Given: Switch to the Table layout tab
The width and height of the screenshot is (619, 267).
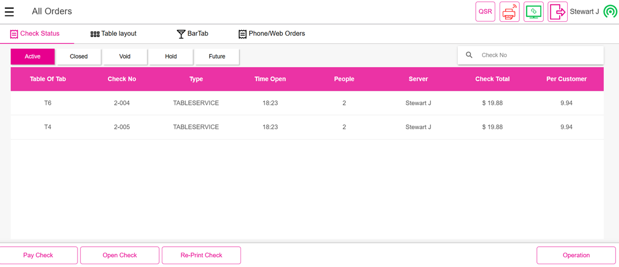Looking at the screenshot, I should click(113, 34).
